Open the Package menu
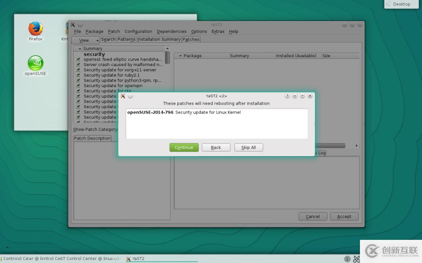The image size is (422, 263). [95, 32]
